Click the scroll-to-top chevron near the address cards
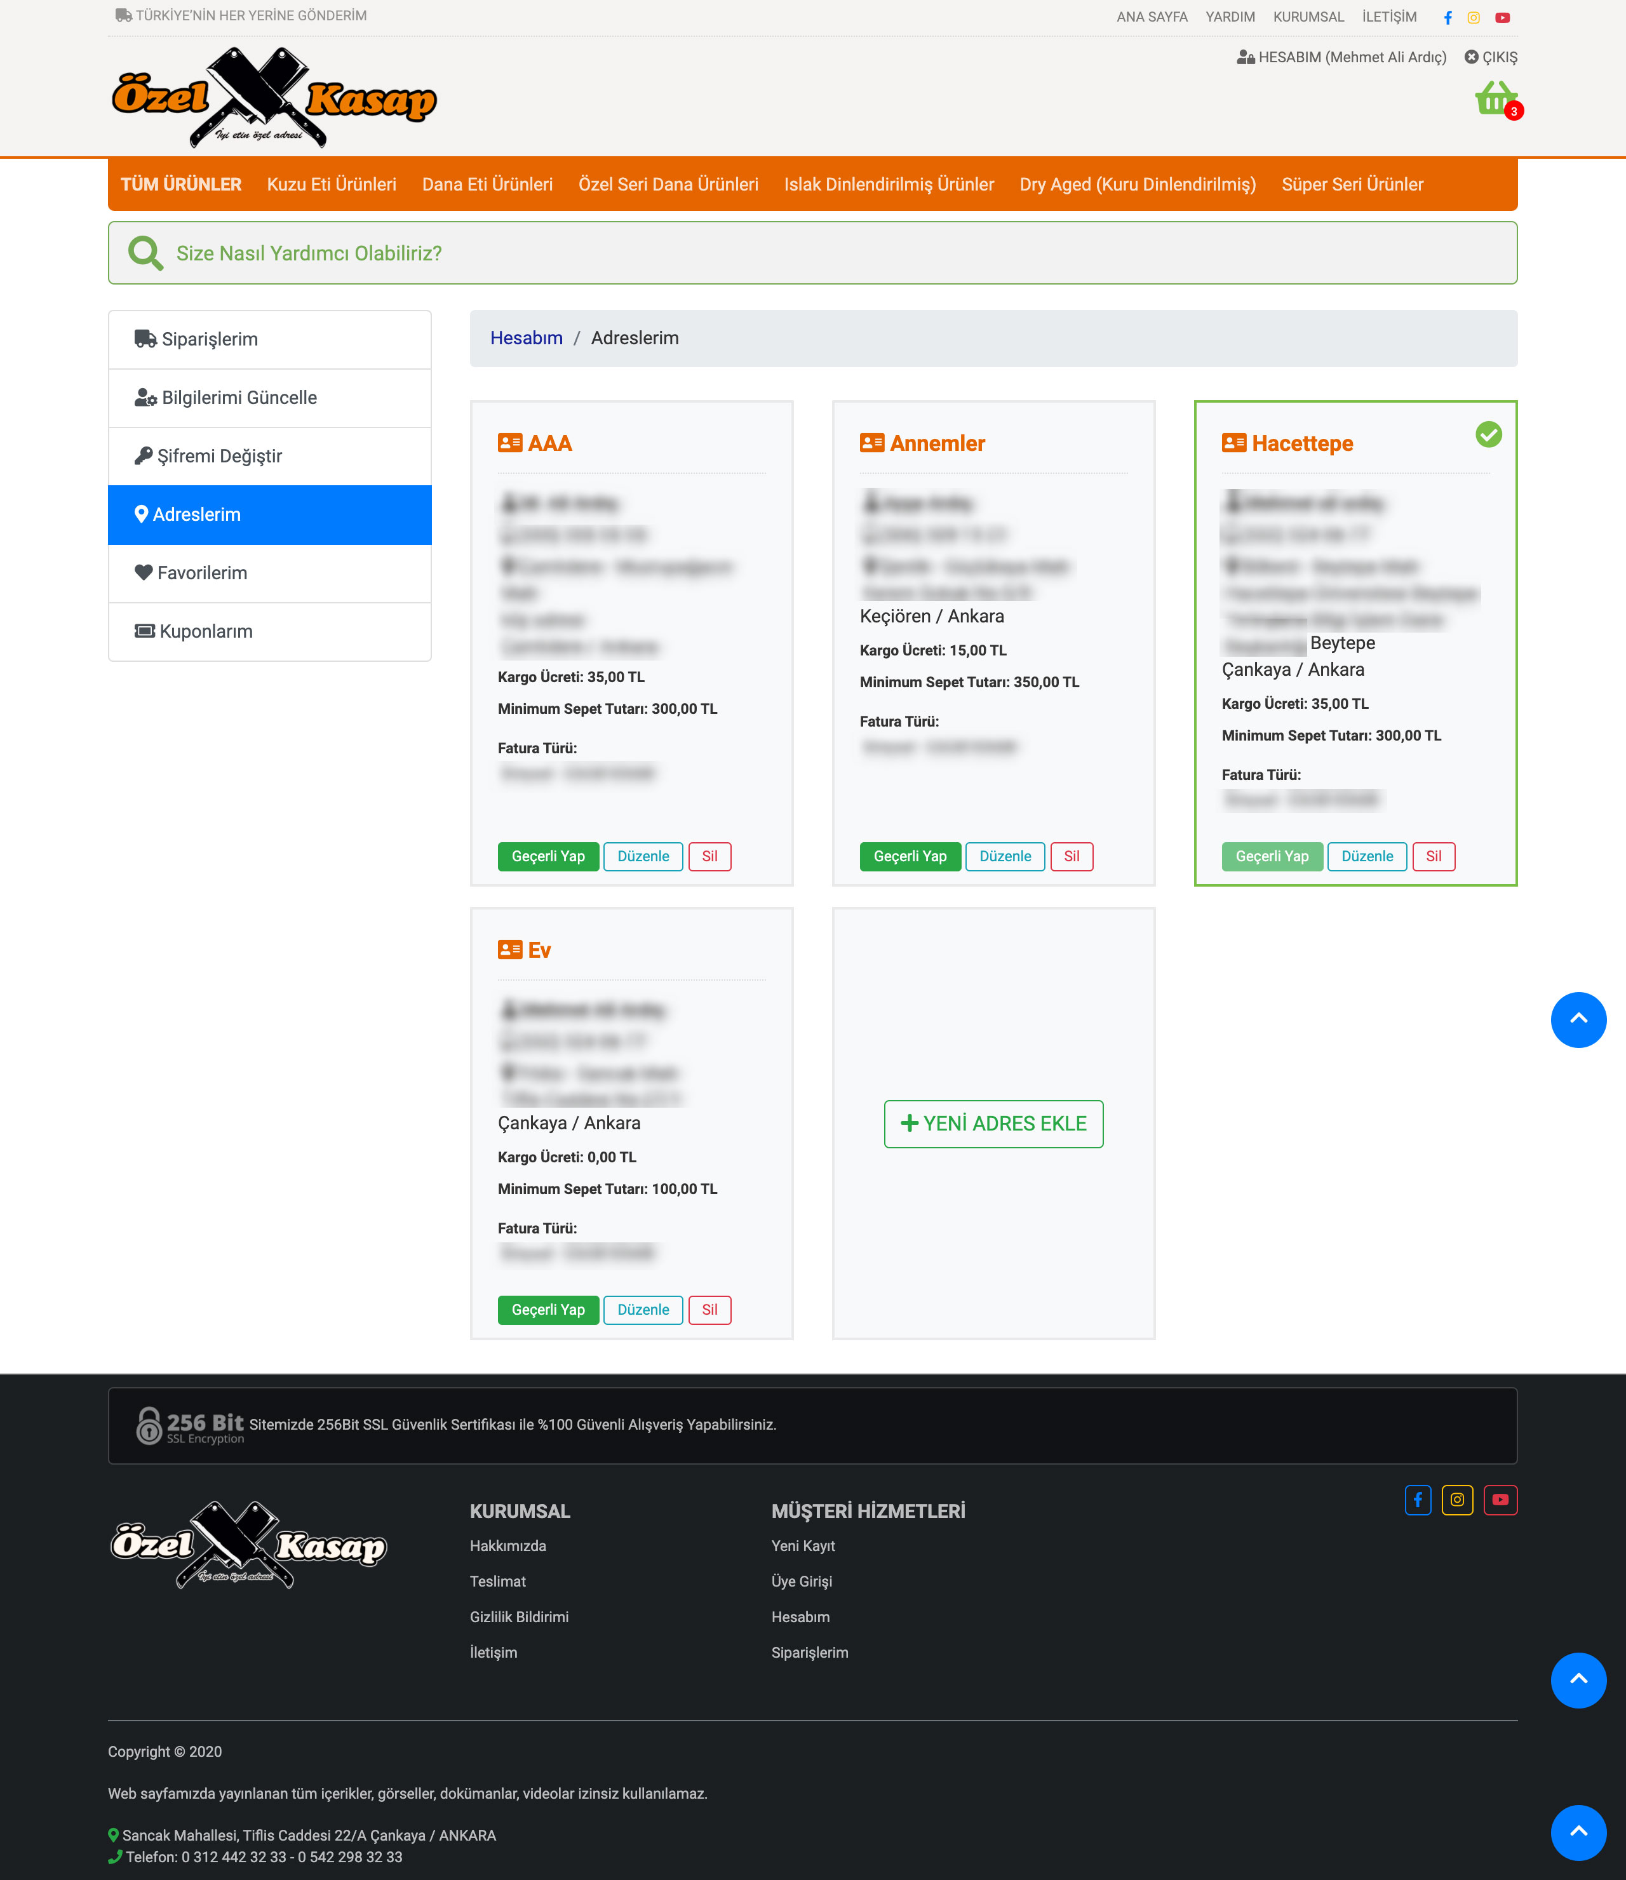 [x=1578, y=1019]
